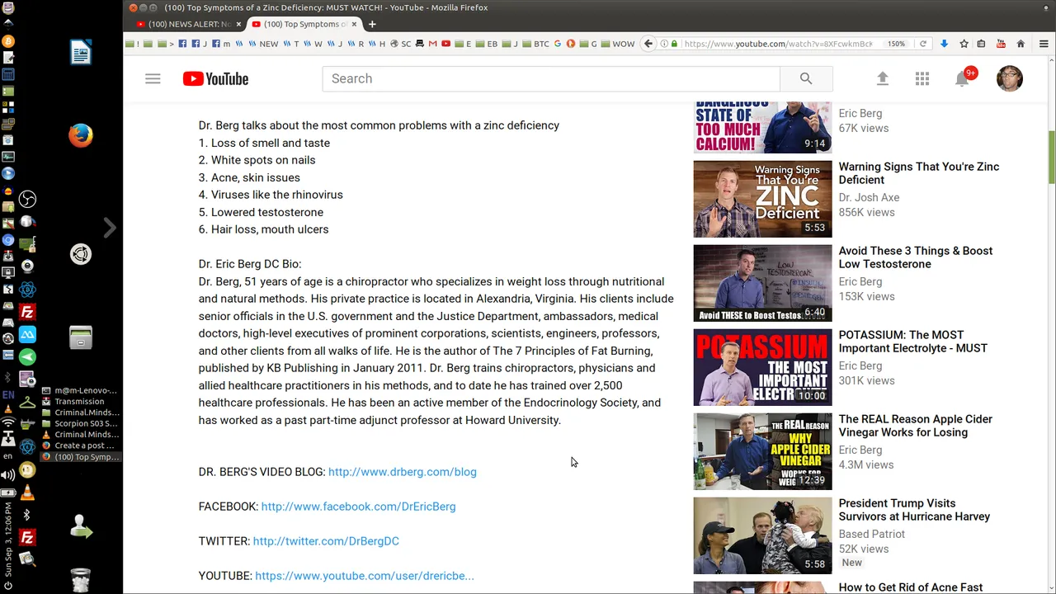Click the Firefox back arrow button
Image resolution: width=1056 pixels, height=594 pixels.
click(648, 44)
